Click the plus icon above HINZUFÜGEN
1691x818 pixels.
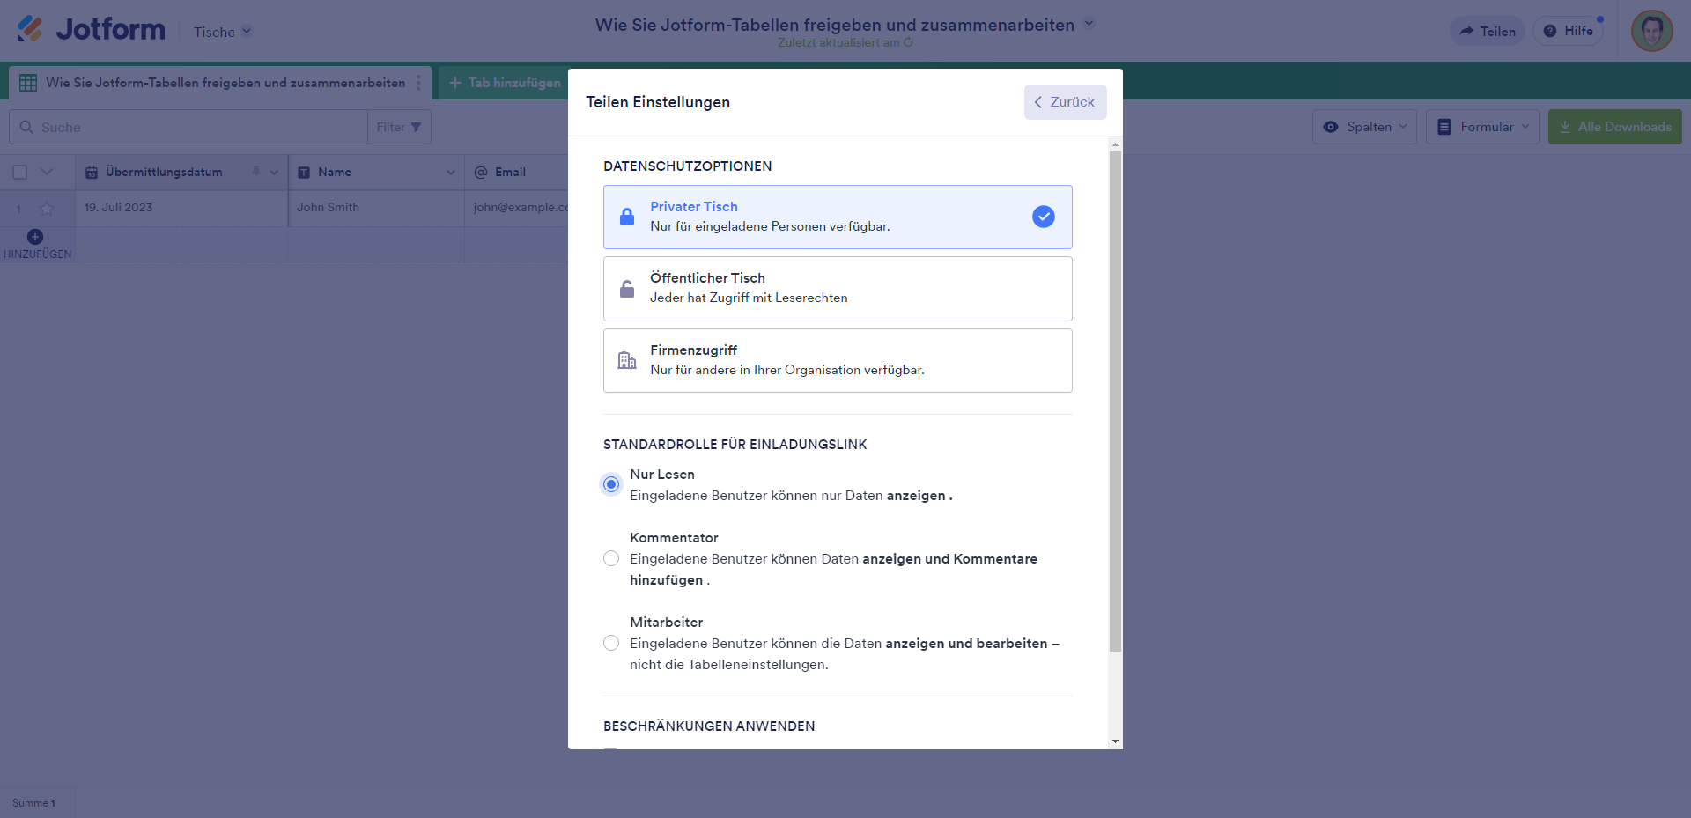click(x=35, y=237)
